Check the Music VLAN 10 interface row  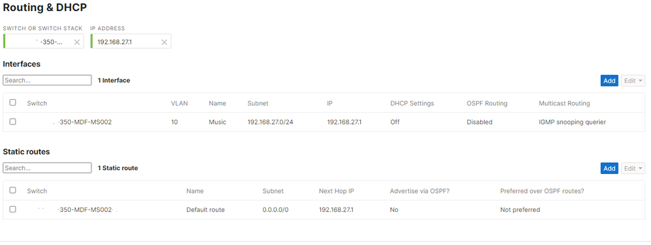12,122
